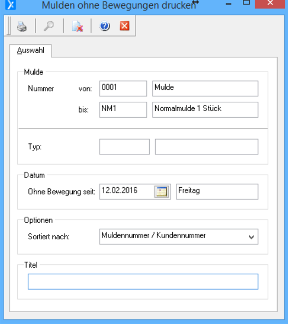Click the weekday field showing Freitag
The image size is (288, 324).
tap(217, 192)
